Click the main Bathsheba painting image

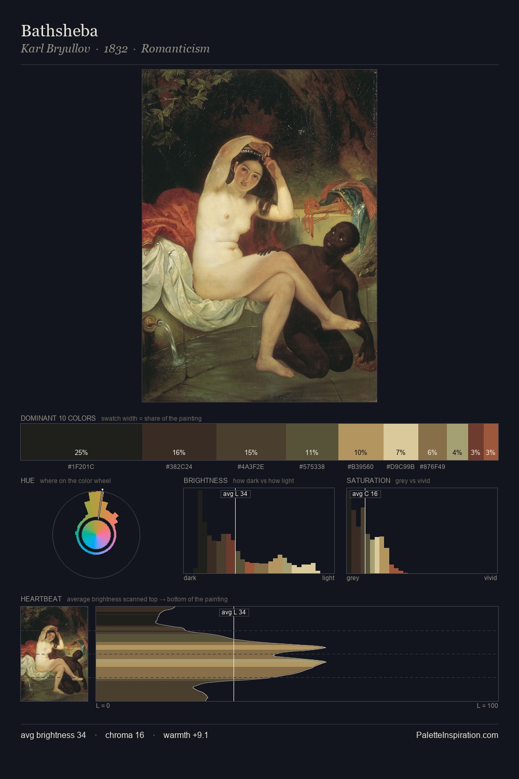tap(259, 236)
